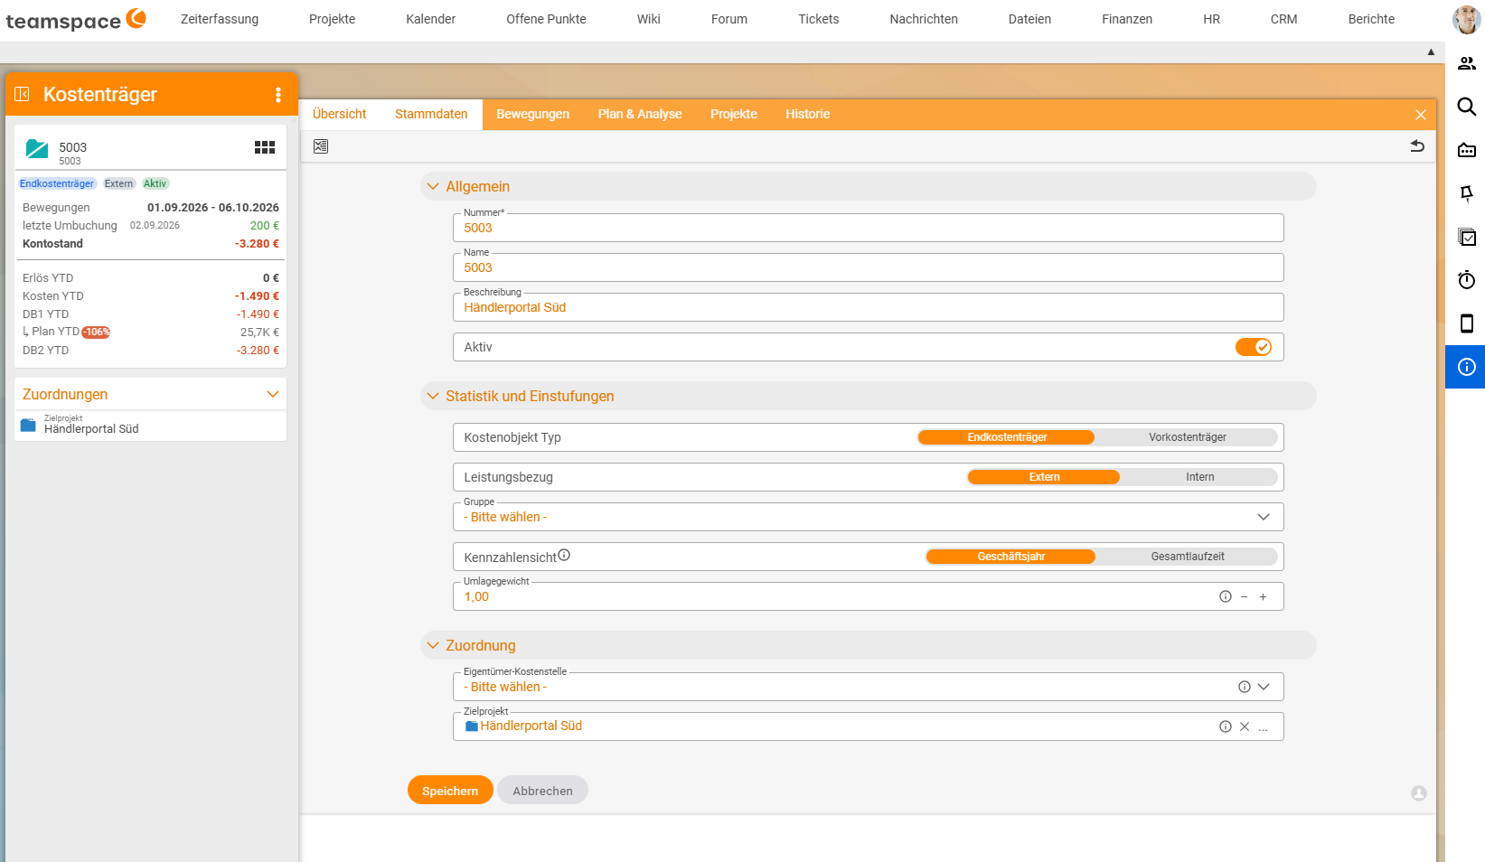The height and width of the screenshot is (862, 1485).
Task: Open the search magnifier in right sidebar
Action: point(1467,107)
